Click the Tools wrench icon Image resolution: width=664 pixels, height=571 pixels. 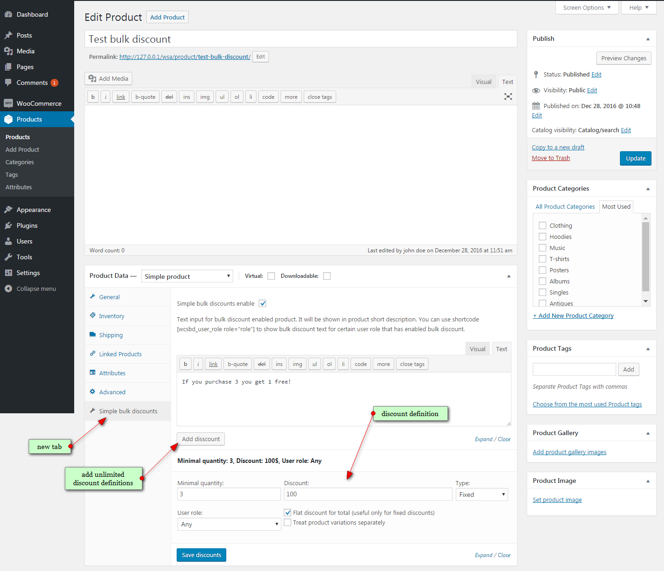8,257
